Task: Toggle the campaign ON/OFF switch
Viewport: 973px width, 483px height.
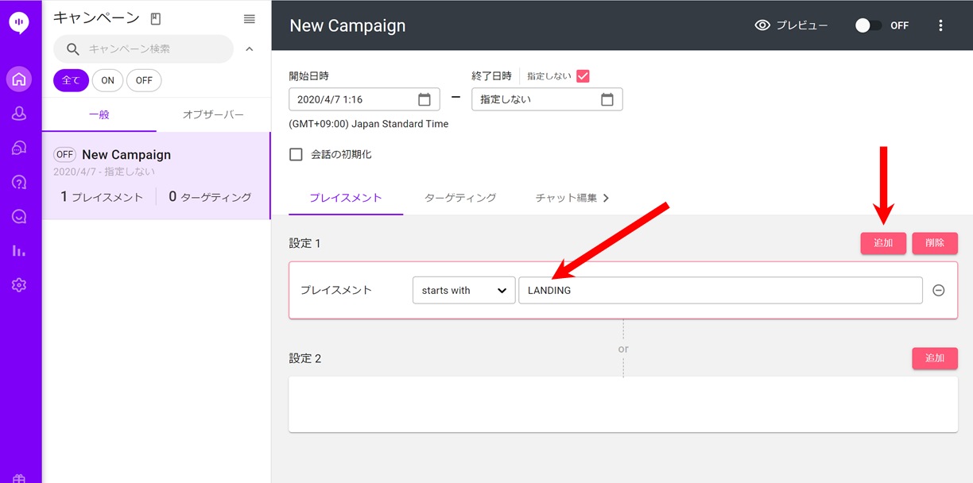Action: [x=868, y=25]
